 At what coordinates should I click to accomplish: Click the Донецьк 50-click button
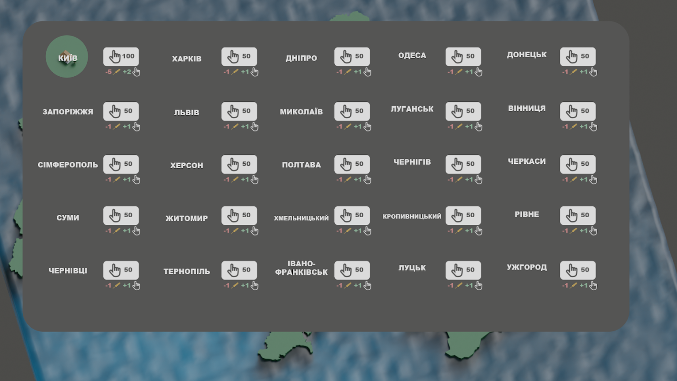[x=577, y=57]
